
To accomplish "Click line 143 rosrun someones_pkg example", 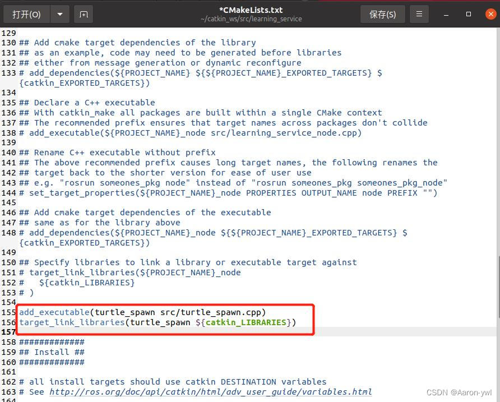I will [233, 183].
